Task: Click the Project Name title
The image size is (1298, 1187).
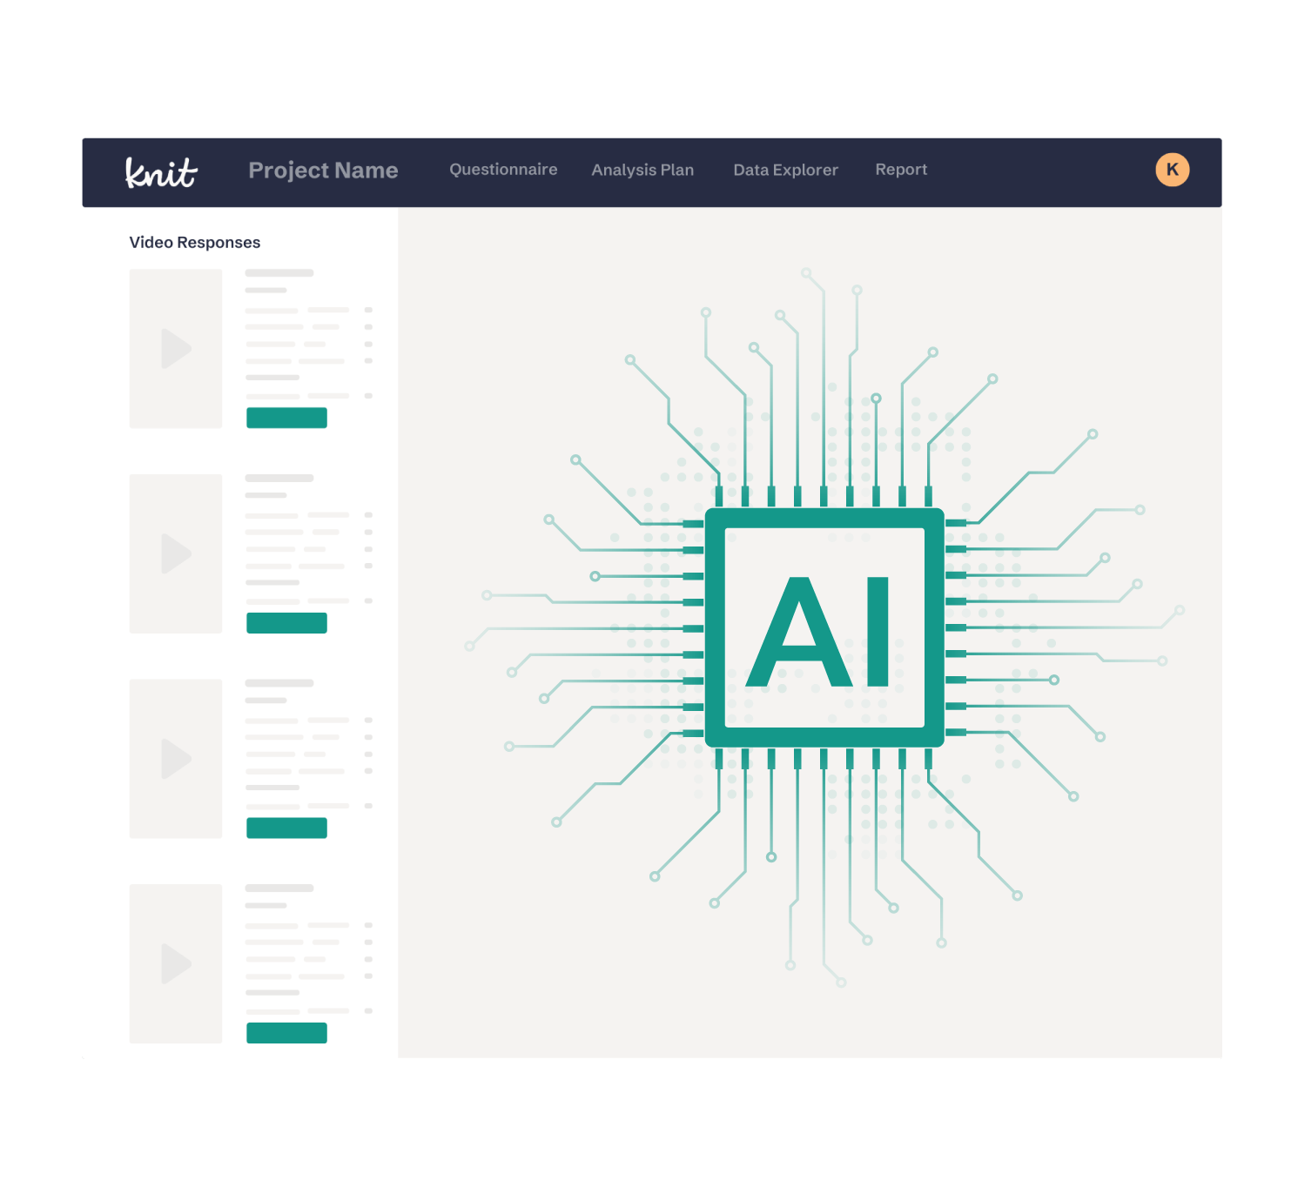Action: pos(323,171)
